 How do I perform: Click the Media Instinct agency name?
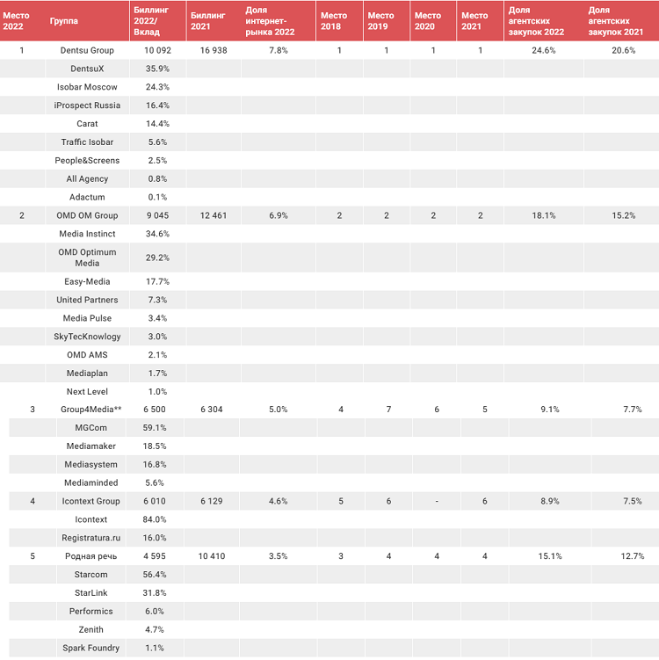[88, 234]
